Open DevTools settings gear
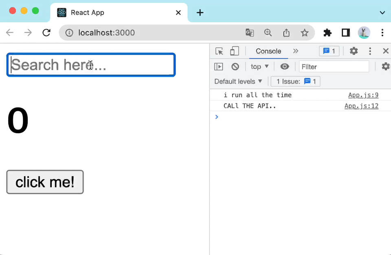The width and height of the screenshot is (391, 255). coord(354,51)
